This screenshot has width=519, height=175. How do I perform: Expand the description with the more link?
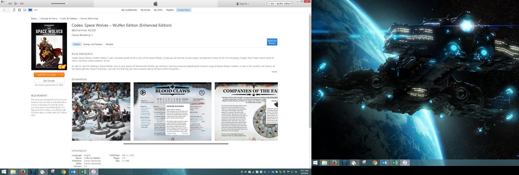tap(274, 72)
